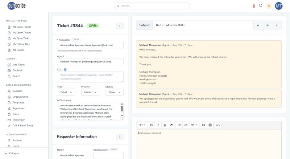Toggle italic formatting in comment editor
The image size is (290, 159).
coord(158,125)
